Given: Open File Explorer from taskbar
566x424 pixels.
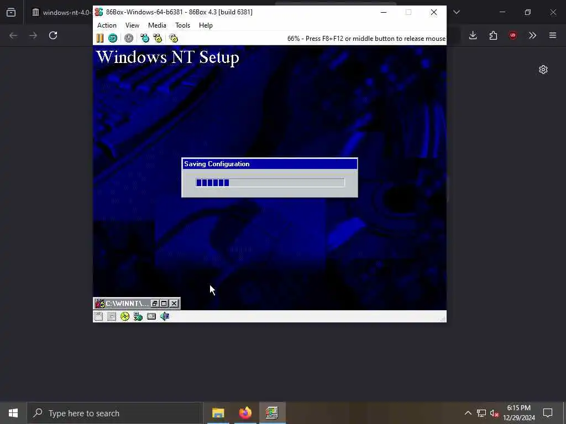Looking at the screenshot, I should [218, 413].
